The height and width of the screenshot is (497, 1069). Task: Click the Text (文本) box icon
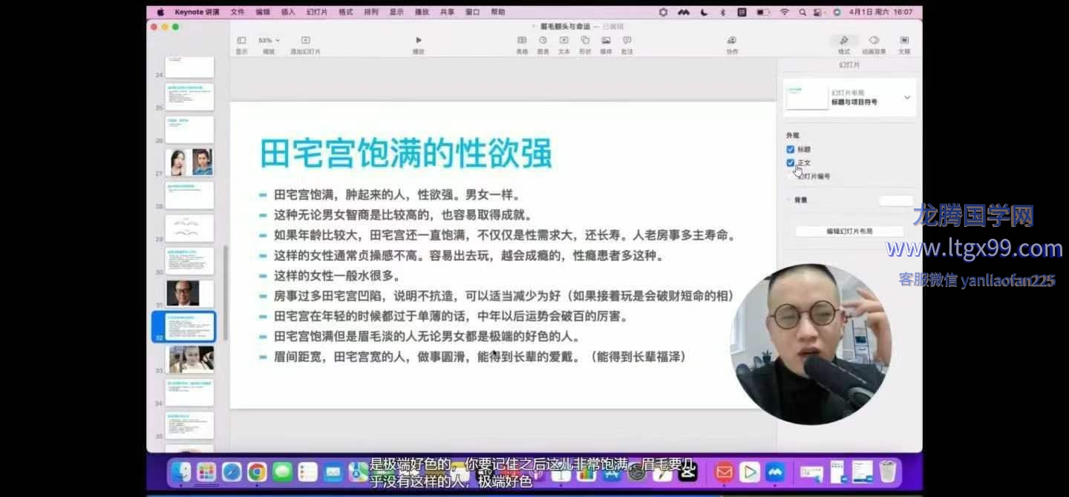click(x=564, y=41)
